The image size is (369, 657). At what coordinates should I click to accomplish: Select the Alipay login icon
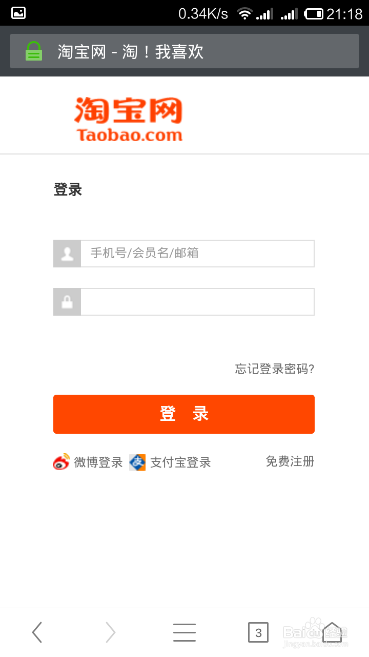[x=136, y=462]
